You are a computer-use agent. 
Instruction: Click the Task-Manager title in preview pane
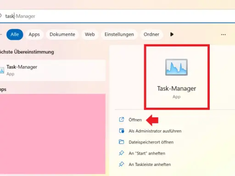point(177,88)
